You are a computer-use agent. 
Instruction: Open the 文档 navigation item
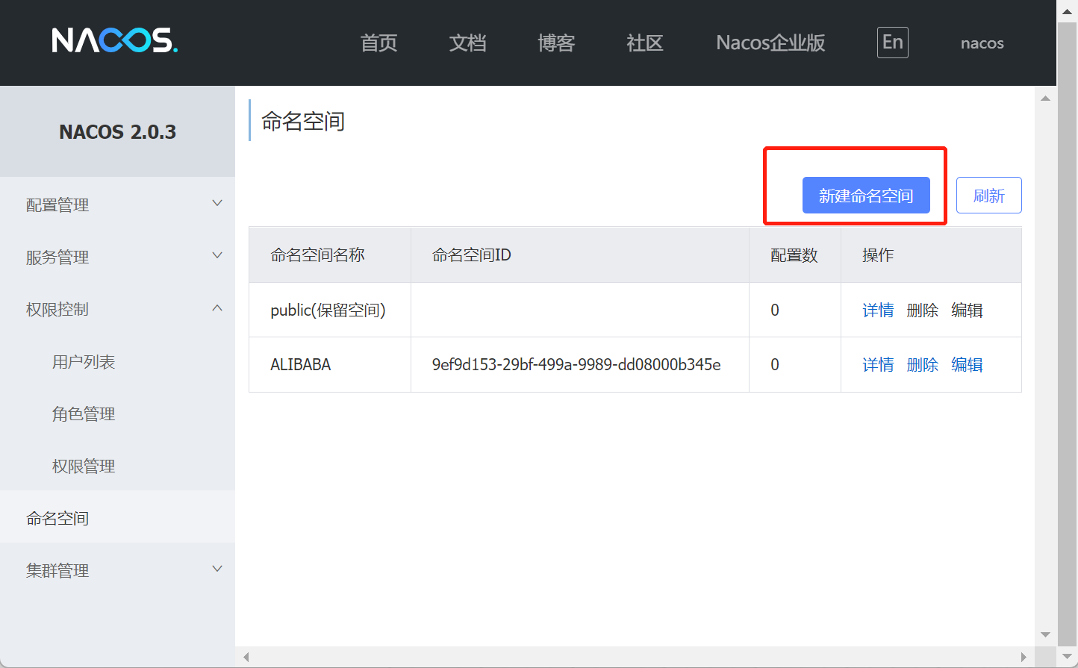[x=467, y=43]
